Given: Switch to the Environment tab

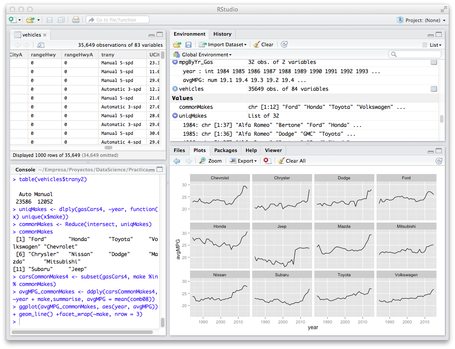Looking at the screenshot, I should click(190, 34).
